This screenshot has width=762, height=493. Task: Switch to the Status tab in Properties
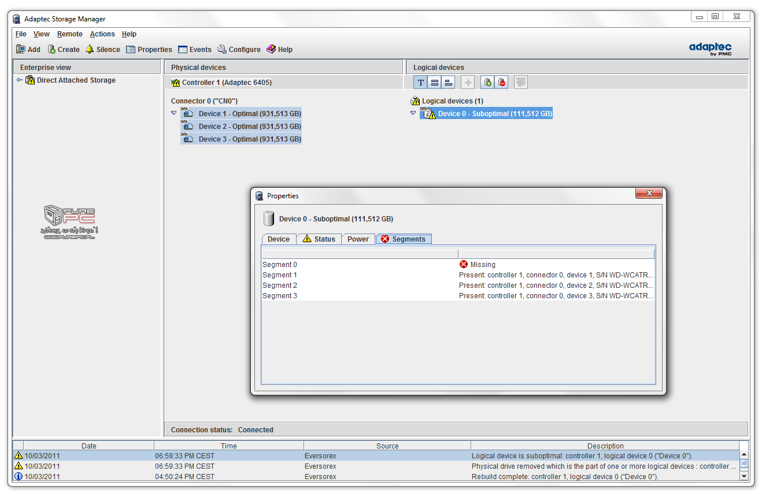(x=319, y=239)
